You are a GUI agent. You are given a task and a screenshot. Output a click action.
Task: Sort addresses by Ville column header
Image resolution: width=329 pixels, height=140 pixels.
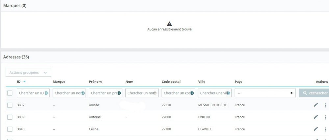[x=202, y=82]
